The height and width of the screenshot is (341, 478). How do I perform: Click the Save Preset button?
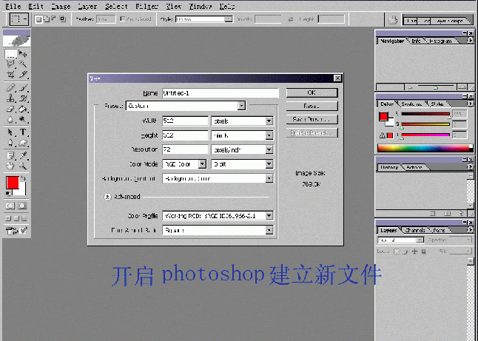pos(312,119)
